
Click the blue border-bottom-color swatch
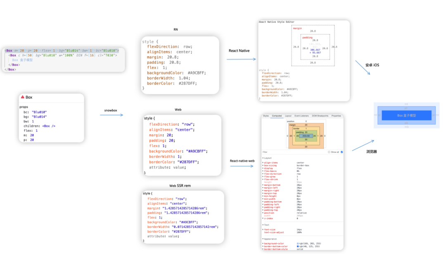298,247
